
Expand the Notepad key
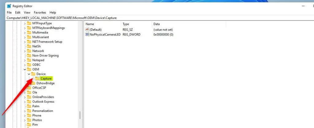click(x=25, y=60)
